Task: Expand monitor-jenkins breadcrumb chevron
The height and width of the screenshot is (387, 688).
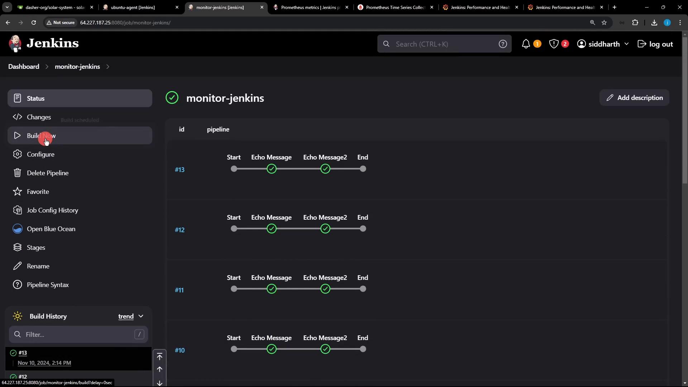Action: [108, 67]
